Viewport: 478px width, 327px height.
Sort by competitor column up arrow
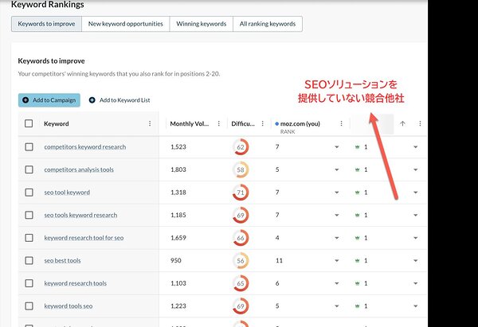click(x=402, y=123)
